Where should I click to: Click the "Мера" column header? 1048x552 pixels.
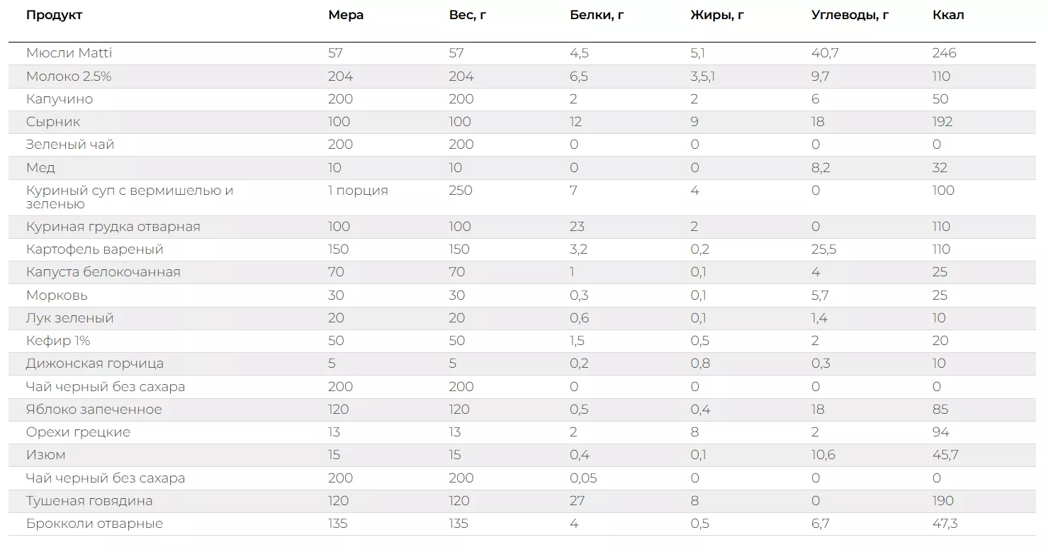(x=346, y=16)
